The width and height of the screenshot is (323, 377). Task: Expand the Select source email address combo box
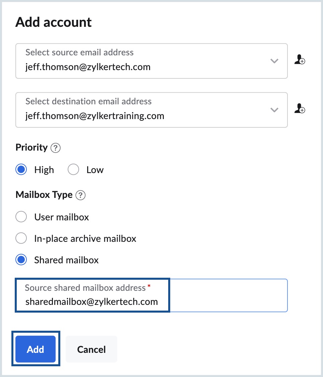click(x=151, y=61)
